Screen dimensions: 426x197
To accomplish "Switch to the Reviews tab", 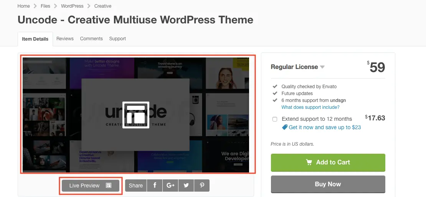I will coord(65,39).
